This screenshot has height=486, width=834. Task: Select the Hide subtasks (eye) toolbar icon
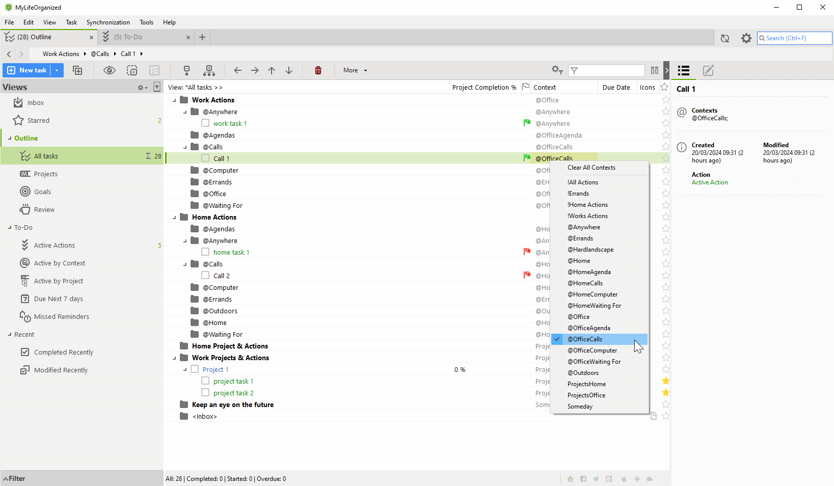tap(110, 70)
